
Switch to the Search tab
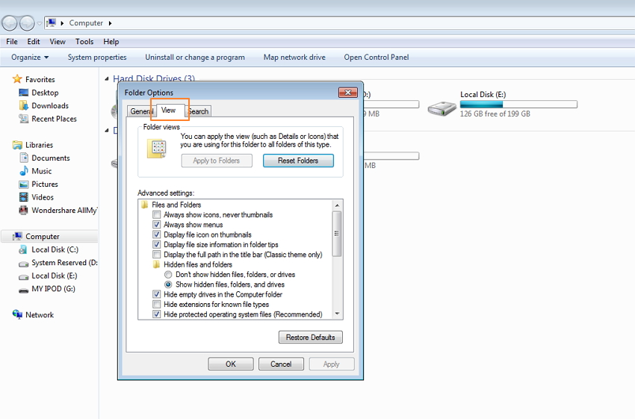pyautogui.click(x=199, y=111)
